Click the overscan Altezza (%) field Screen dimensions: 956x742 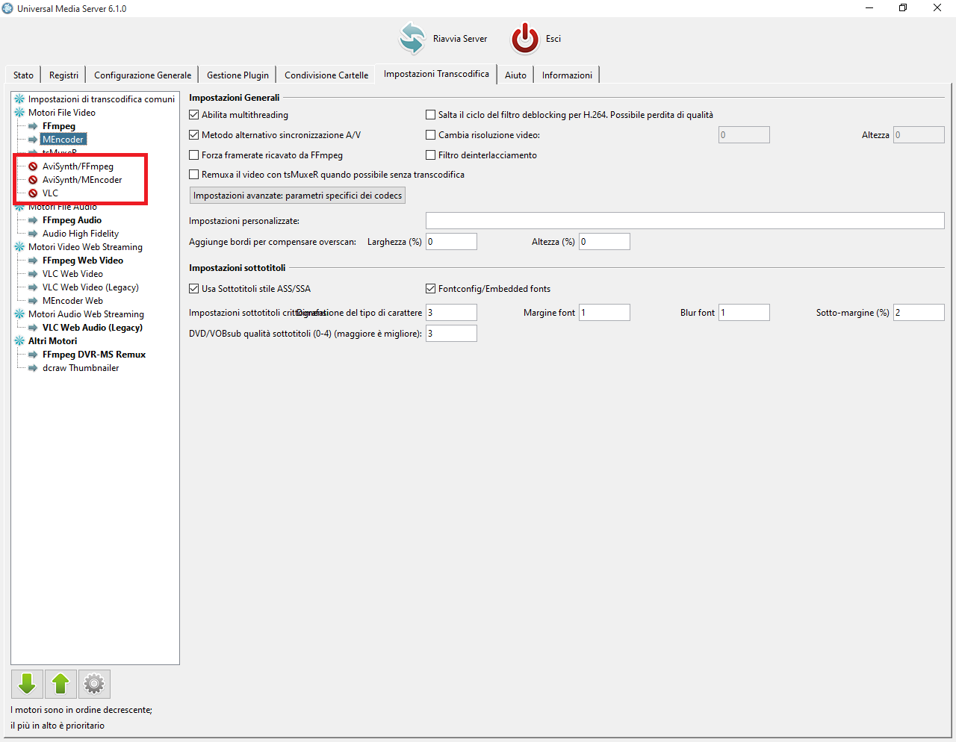click(x=604, y=242)
